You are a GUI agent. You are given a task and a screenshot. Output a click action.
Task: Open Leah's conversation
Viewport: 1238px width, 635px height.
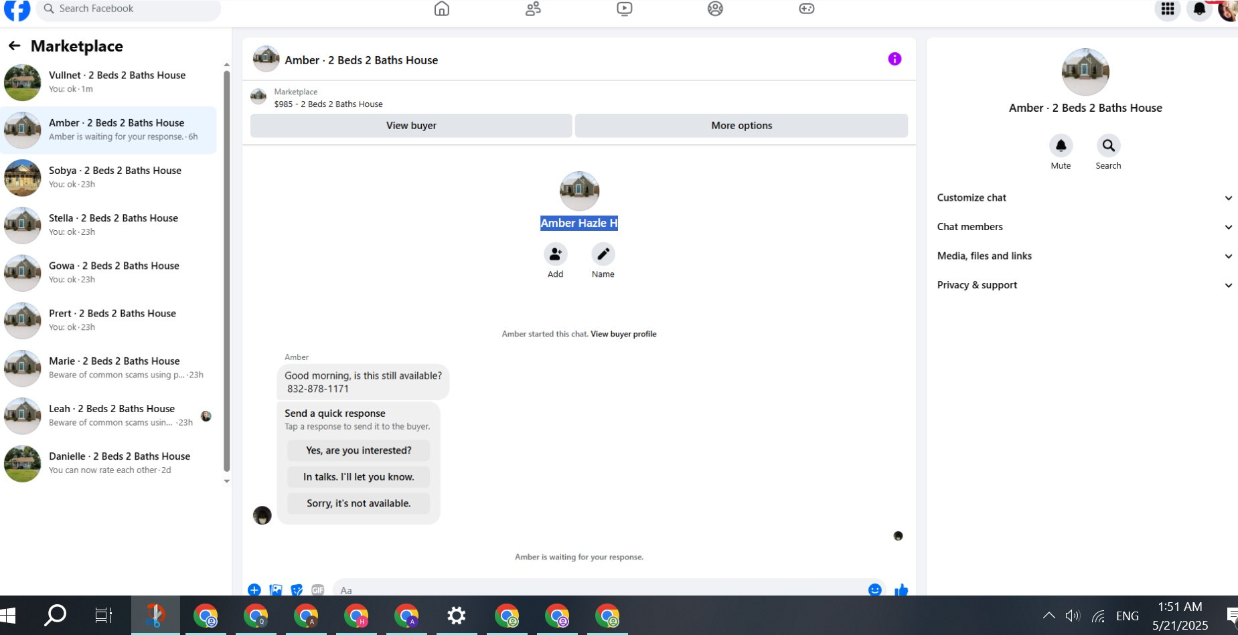108,416
